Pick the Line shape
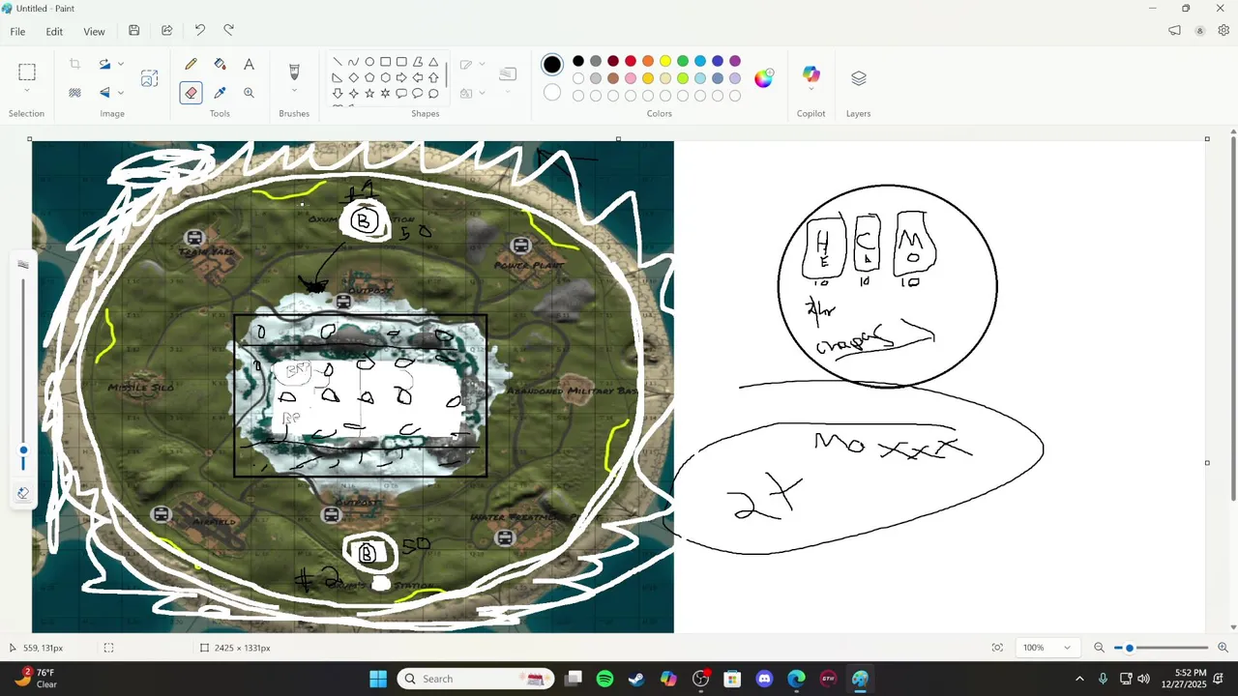The height and width of the screenshot is (696, 1238). pos(337,62)
